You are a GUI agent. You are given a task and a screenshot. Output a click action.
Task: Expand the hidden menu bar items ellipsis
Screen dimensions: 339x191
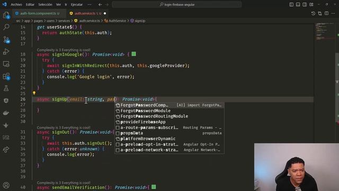pos(90,4)
